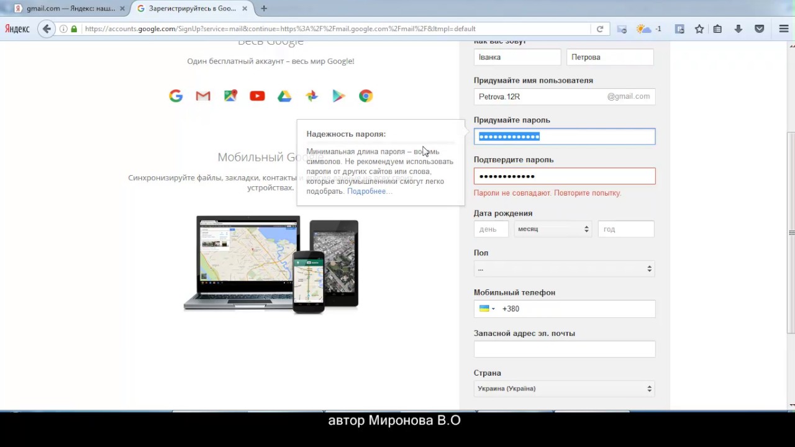
Task: Close the Google sign-up tab
Action: [246, 9]
